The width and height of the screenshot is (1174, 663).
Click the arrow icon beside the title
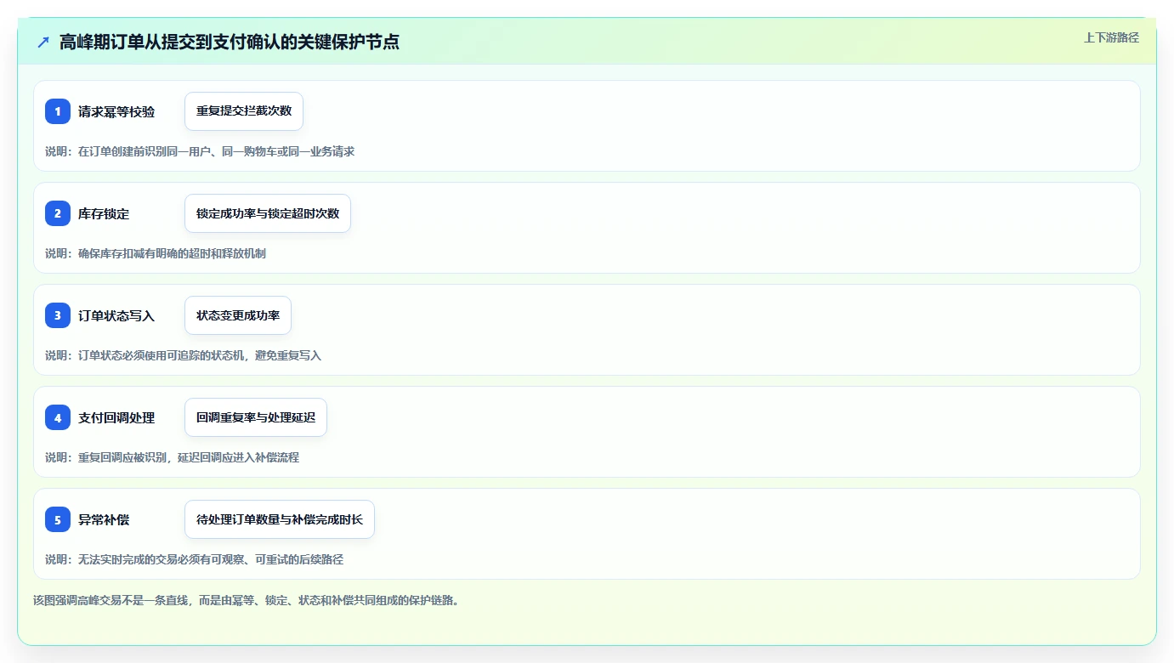pyautogui.click(x=43, y=42)
